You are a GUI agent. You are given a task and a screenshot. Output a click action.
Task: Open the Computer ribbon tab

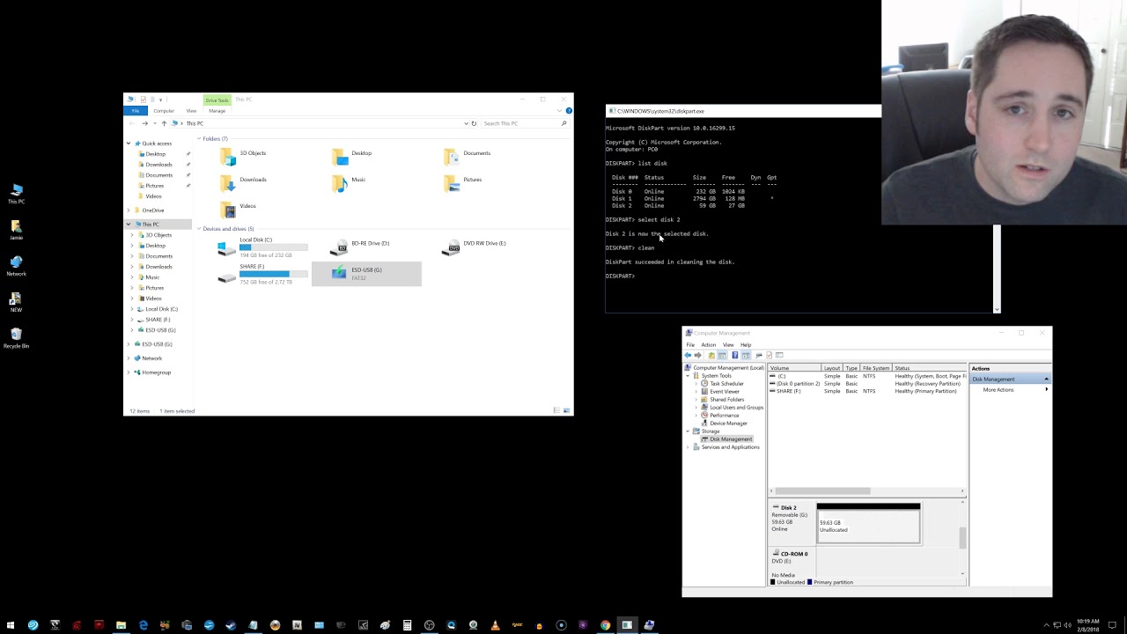164,111
